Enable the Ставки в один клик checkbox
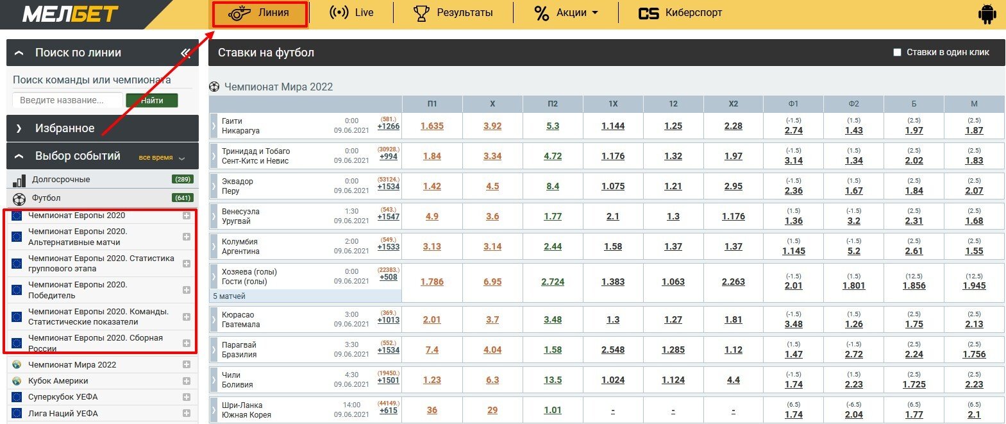This screenshot has height=424, width=1006. [x=898, y=53]
